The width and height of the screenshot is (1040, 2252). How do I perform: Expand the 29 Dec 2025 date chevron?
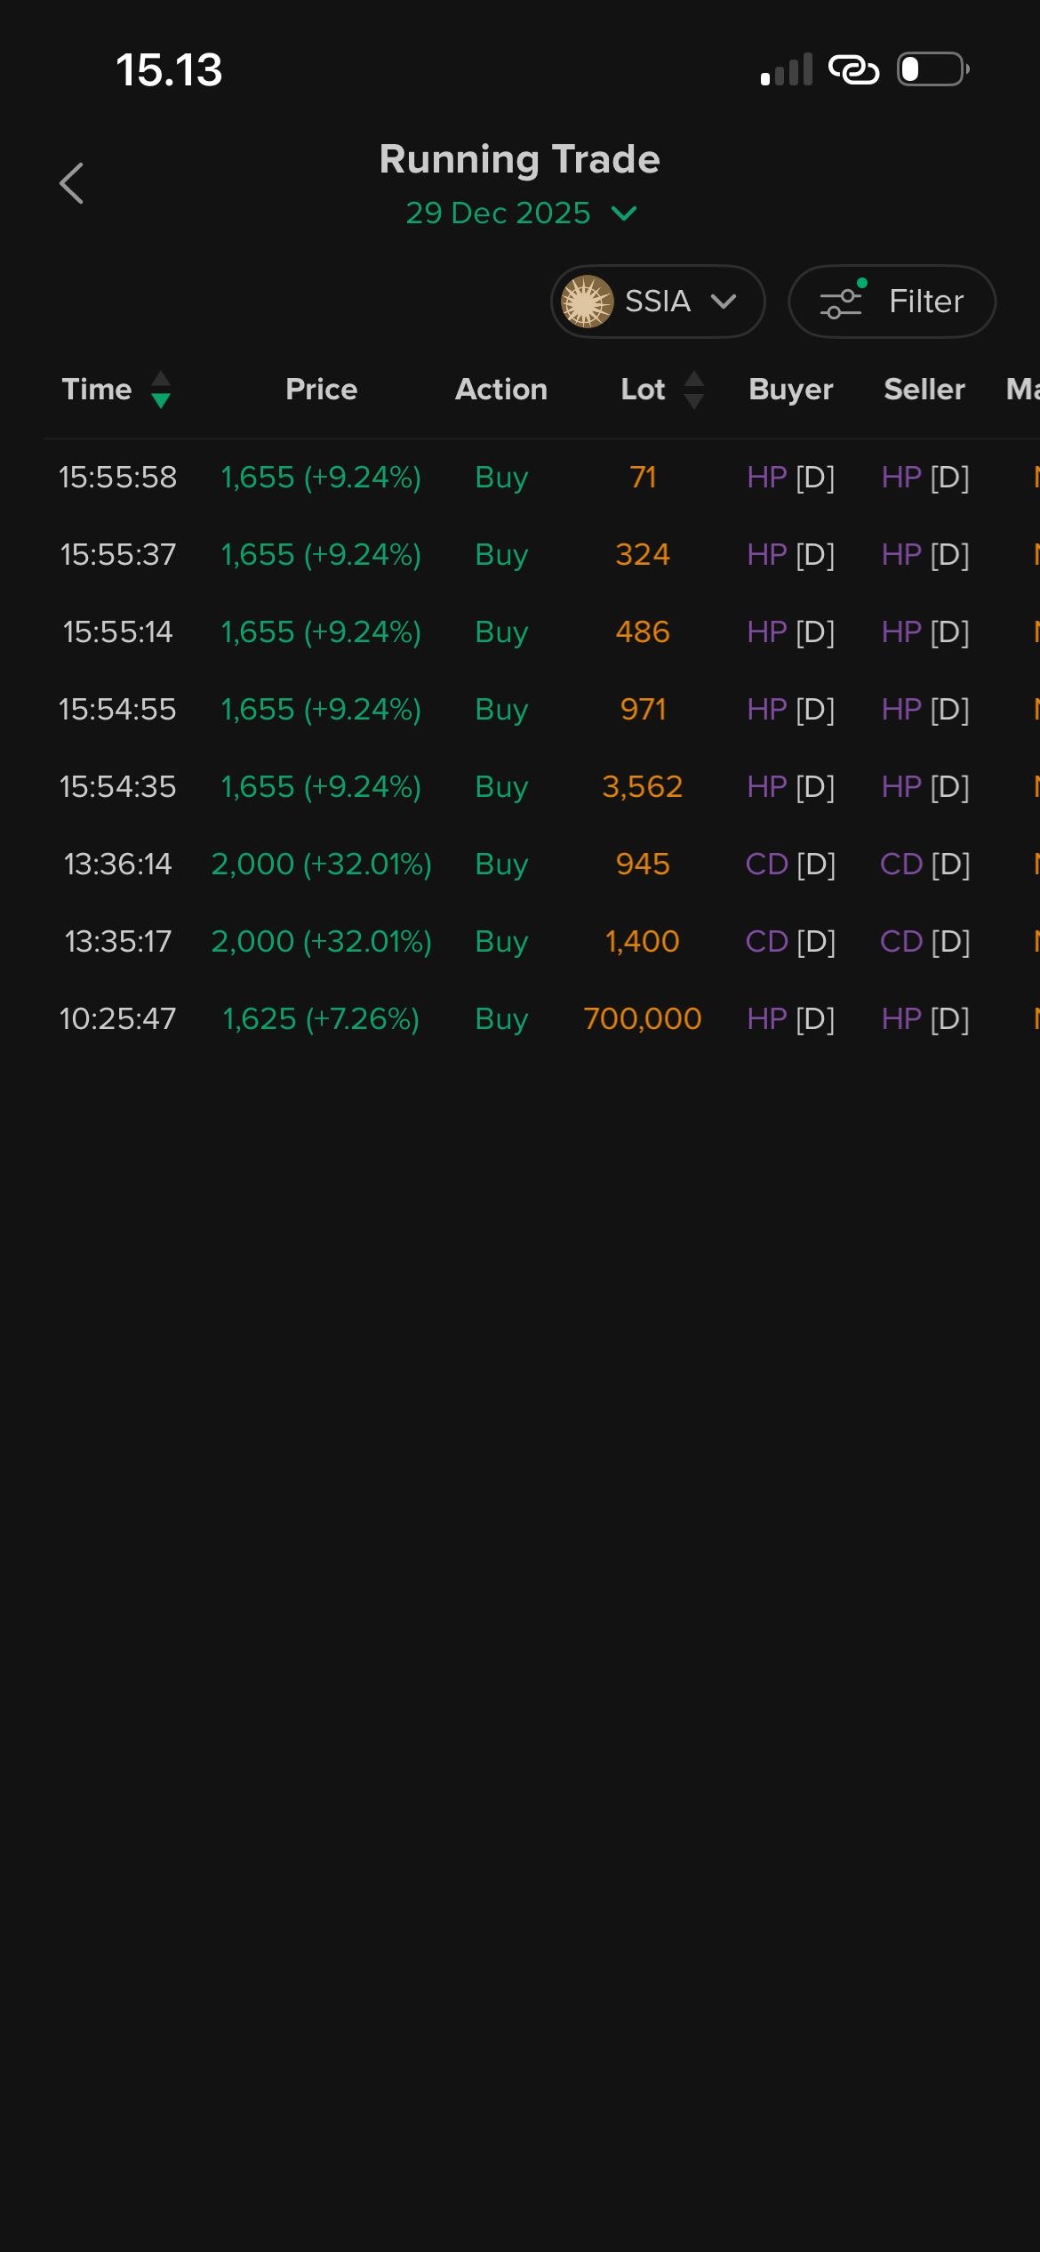pyautogui.click(x=624, y=213)
